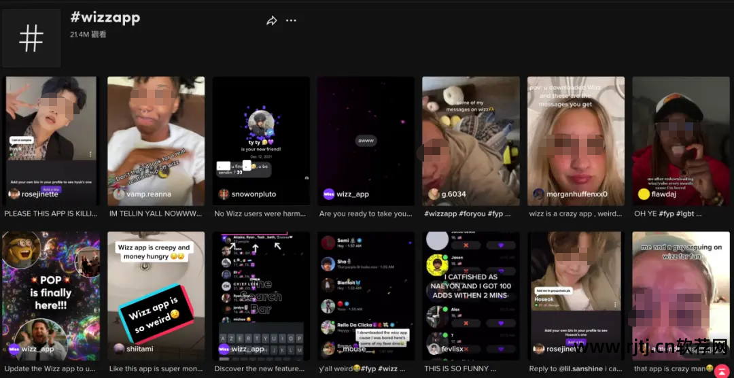
Task: Play the 'Wizz app is so weird' video
Action: point(156,296)
